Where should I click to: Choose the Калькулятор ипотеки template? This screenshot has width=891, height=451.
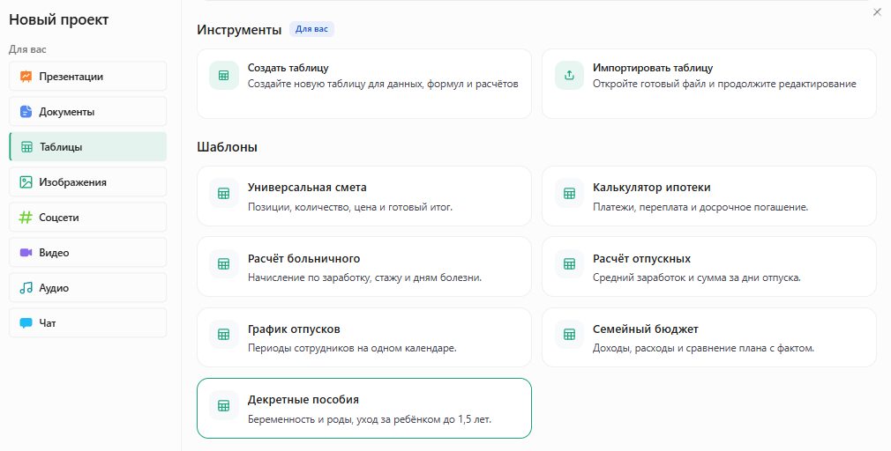point(709,196)
